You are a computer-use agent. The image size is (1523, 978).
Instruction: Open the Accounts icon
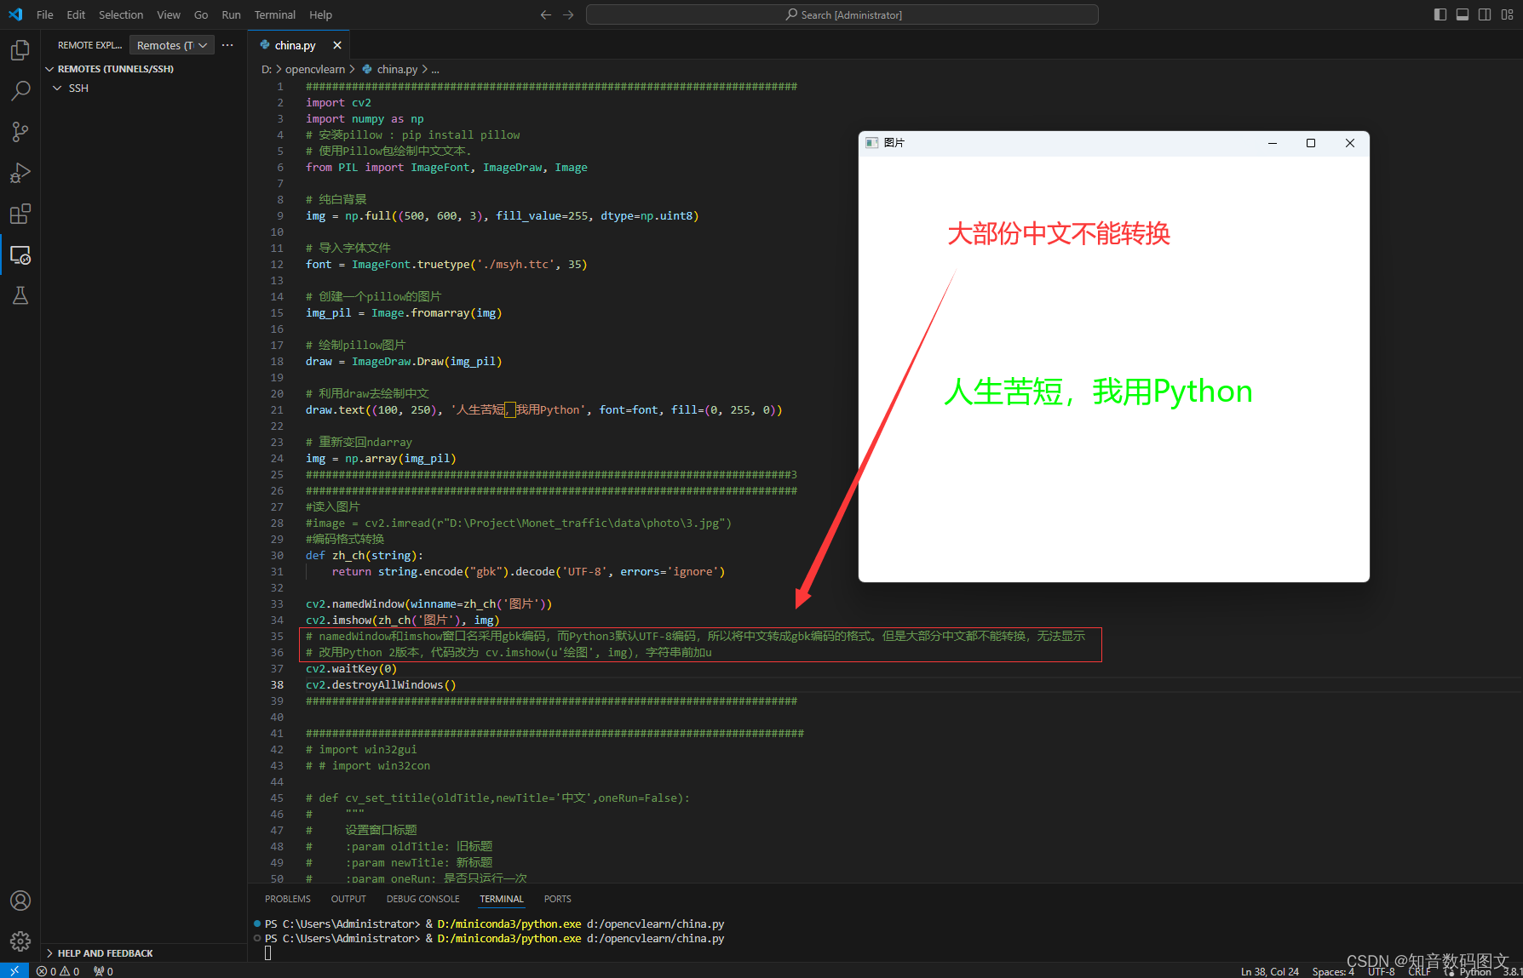20,900
